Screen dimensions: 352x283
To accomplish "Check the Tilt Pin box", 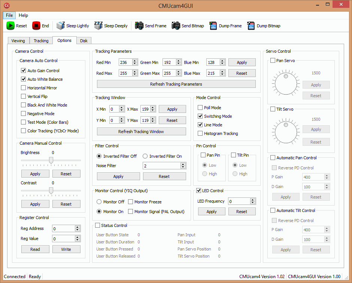I will pyautogui.click(x=233, y=155).
